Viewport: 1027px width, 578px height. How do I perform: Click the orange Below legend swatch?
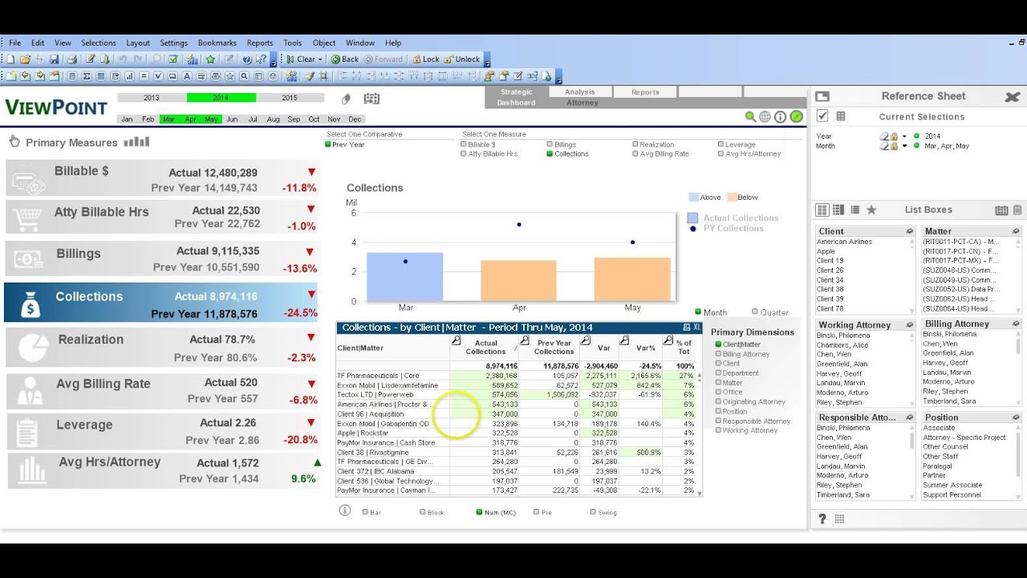[x=732, y=197]
